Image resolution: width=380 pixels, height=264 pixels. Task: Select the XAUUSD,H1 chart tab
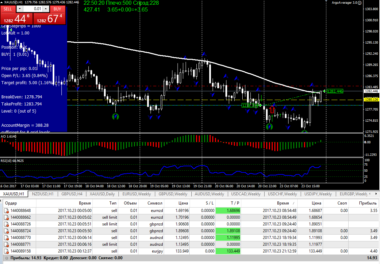pyautogui.click(x=14, y=194)
